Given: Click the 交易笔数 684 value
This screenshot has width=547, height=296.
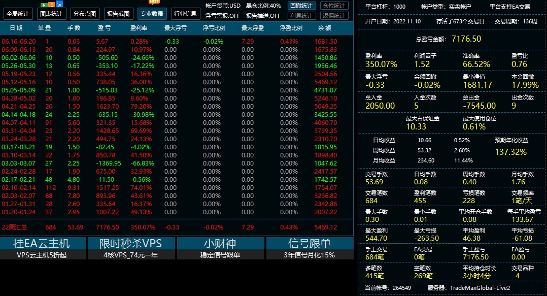Looking at the screenshot, I should [371, 201].
